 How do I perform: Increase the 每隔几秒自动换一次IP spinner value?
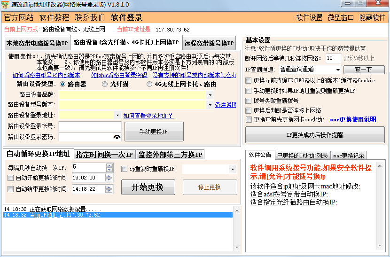click(109, 165)
